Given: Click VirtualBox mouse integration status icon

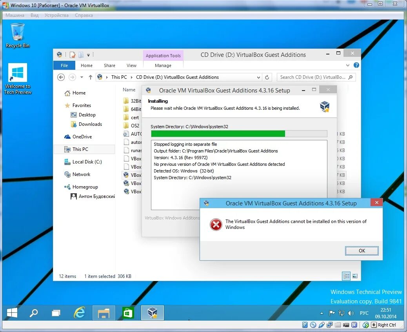Looking at the screenshot, I should pyautogui.click(x=365, y=325).
